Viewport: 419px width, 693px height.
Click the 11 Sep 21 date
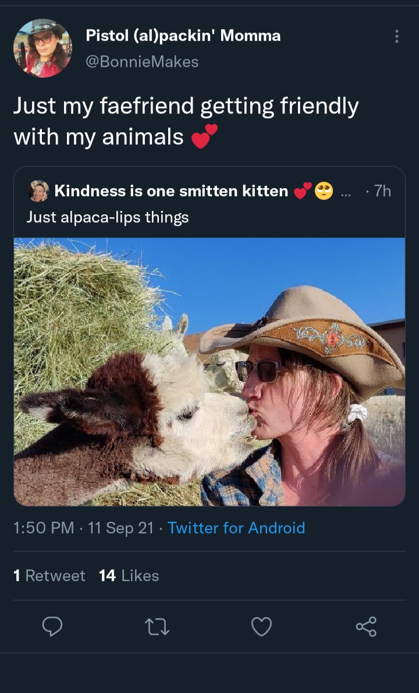click(x=120, y=528)
